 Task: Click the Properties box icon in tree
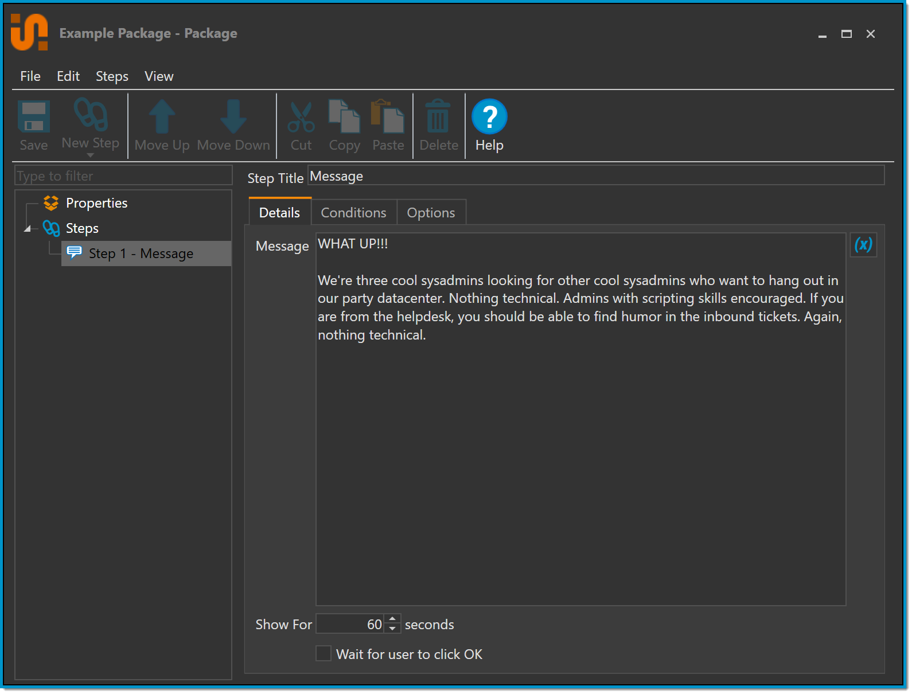pos(51,203)
